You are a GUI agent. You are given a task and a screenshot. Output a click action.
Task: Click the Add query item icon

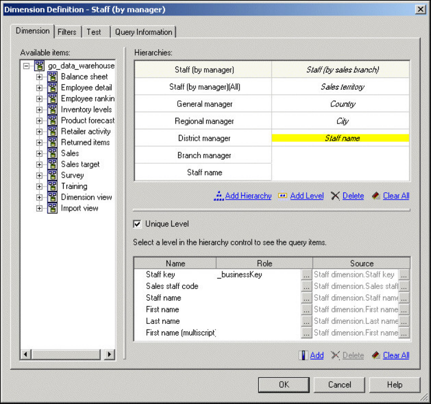click(303, 355)
